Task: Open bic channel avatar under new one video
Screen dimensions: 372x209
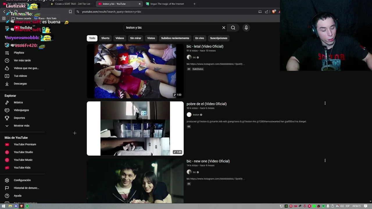Action: coord(189,172)
